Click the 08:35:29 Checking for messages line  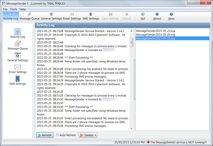tap(82, 95)
